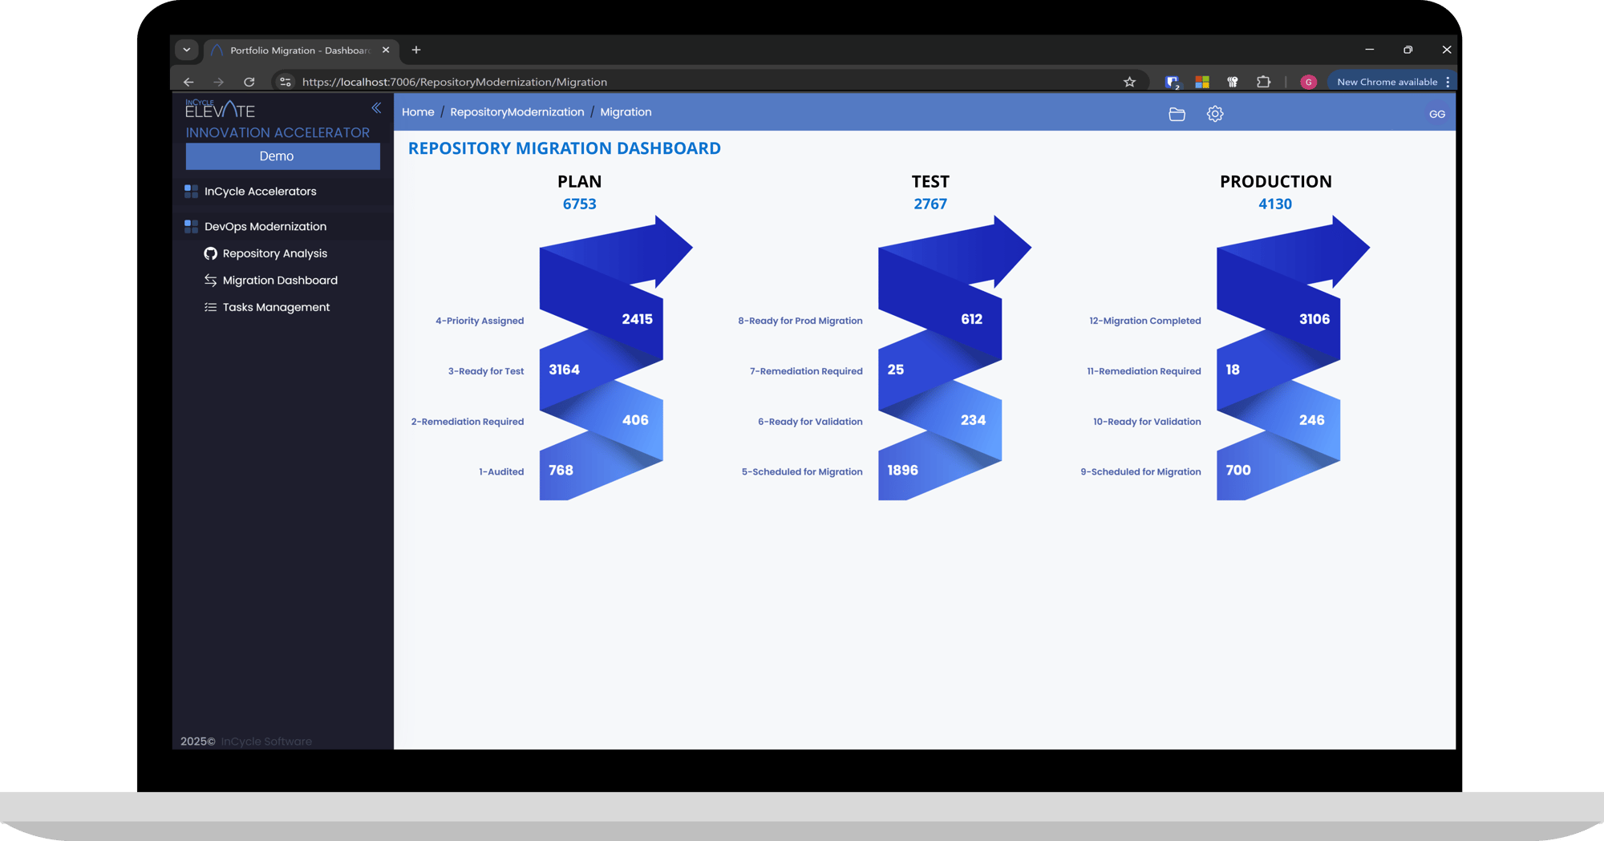1604x841 pixels.
Task: Click the RepositoryModernization breadcrumb link
Action: coord(516,112)
